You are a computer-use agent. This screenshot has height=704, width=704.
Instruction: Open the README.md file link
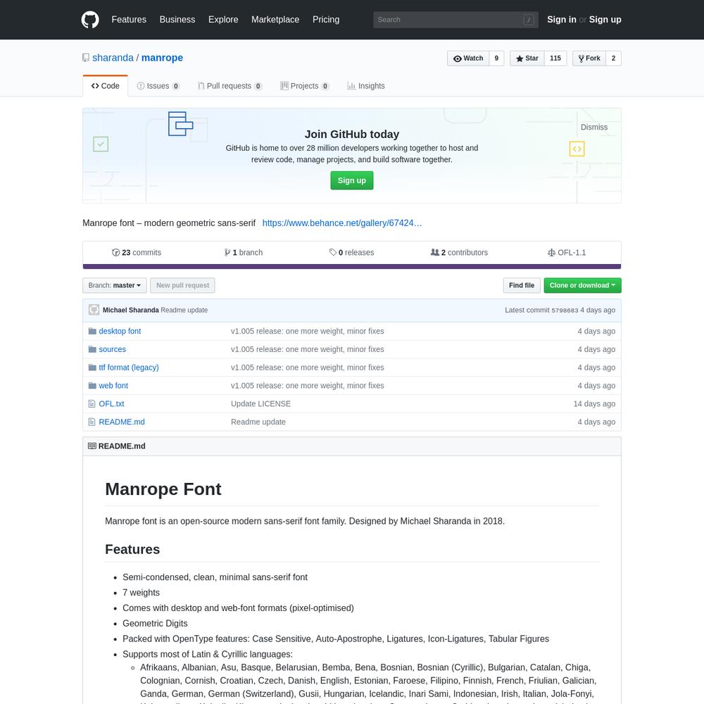(x=122, y=422)
